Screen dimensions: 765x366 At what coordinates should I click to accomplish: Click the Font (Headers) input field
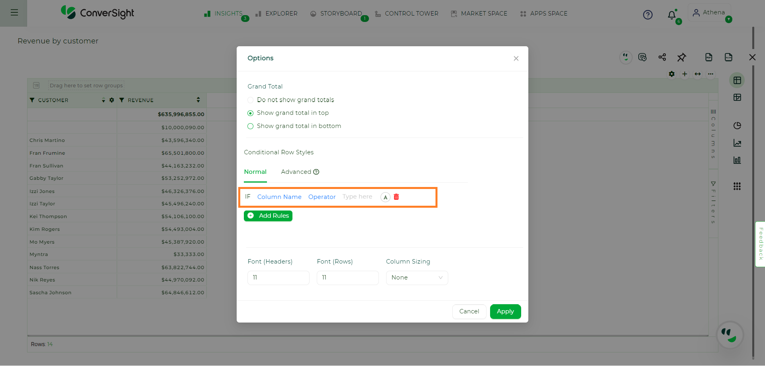click(x=279, y=278)
